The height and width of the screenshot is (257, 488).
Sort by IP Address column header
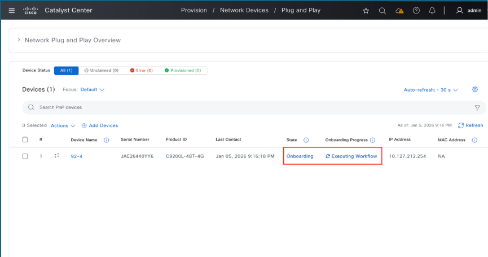(399, 139)
